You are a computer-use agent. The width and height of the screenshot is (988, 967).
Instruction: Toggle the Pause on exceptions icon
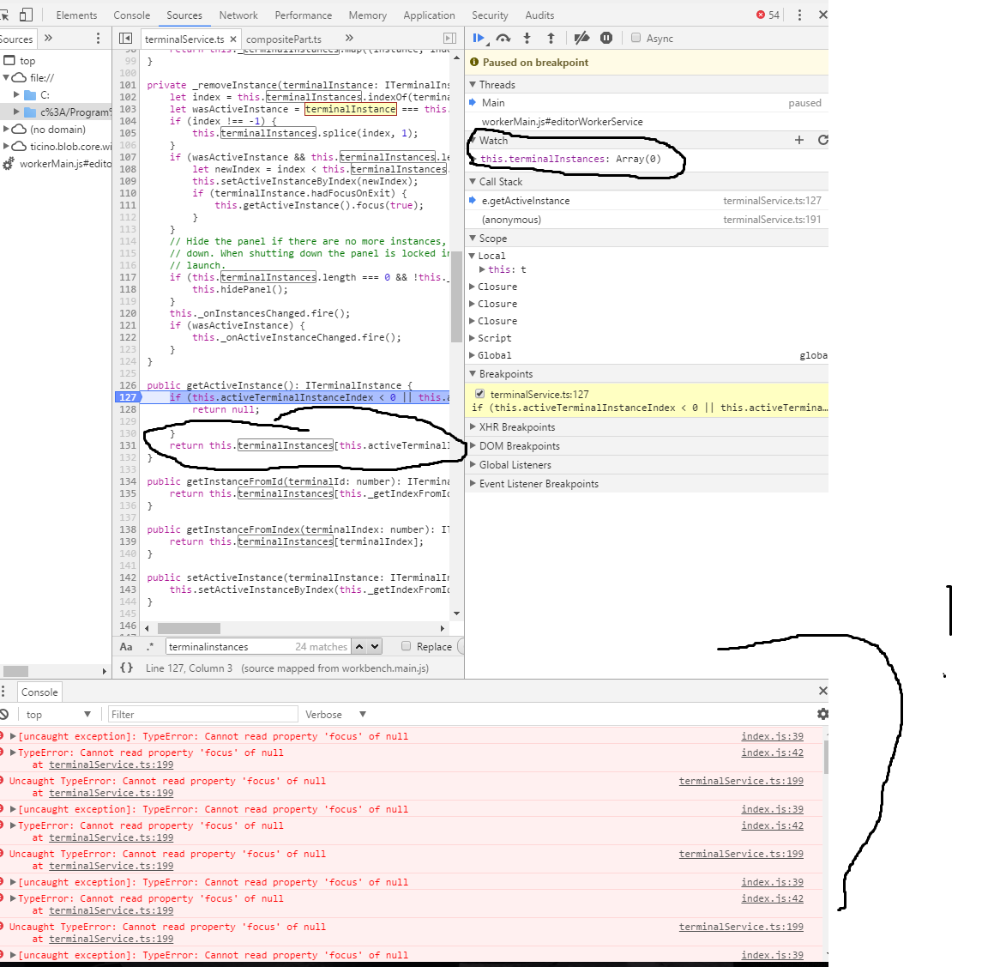[605, 38]
